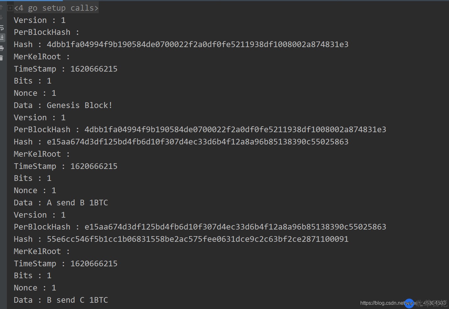Click the down stack trace arrow

2,17
